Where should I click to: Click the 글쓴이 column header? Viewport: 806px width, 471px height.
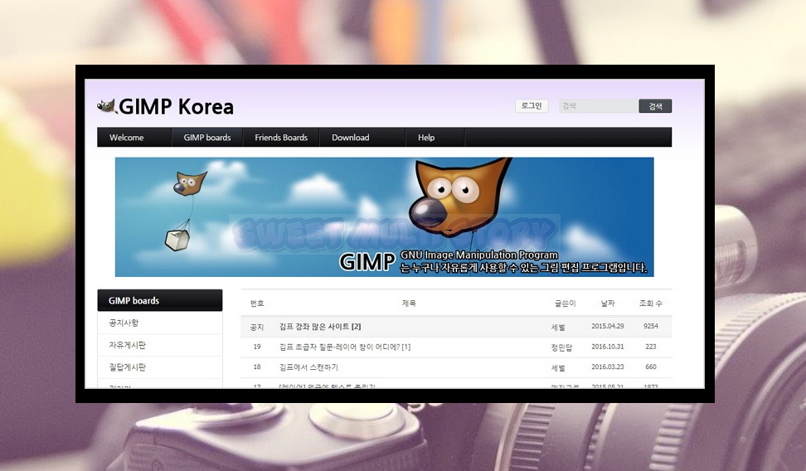point(565,303)
